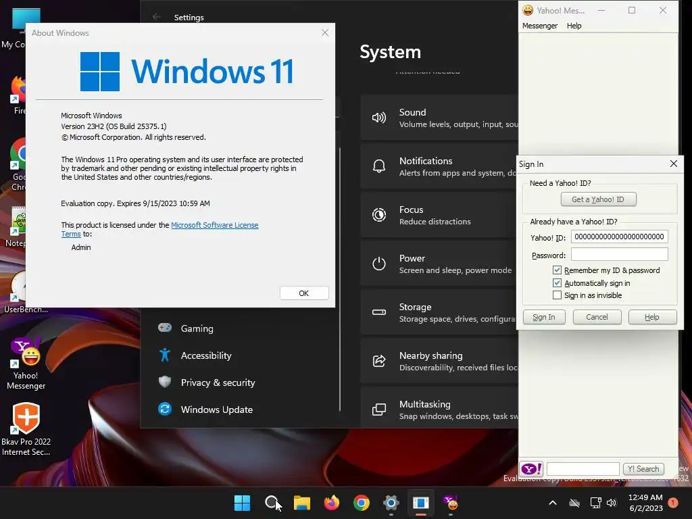
Task: Click the Power icon in Settings
Action: coord(378,264)
